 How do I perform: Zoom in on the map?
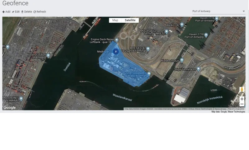[242, 99]
